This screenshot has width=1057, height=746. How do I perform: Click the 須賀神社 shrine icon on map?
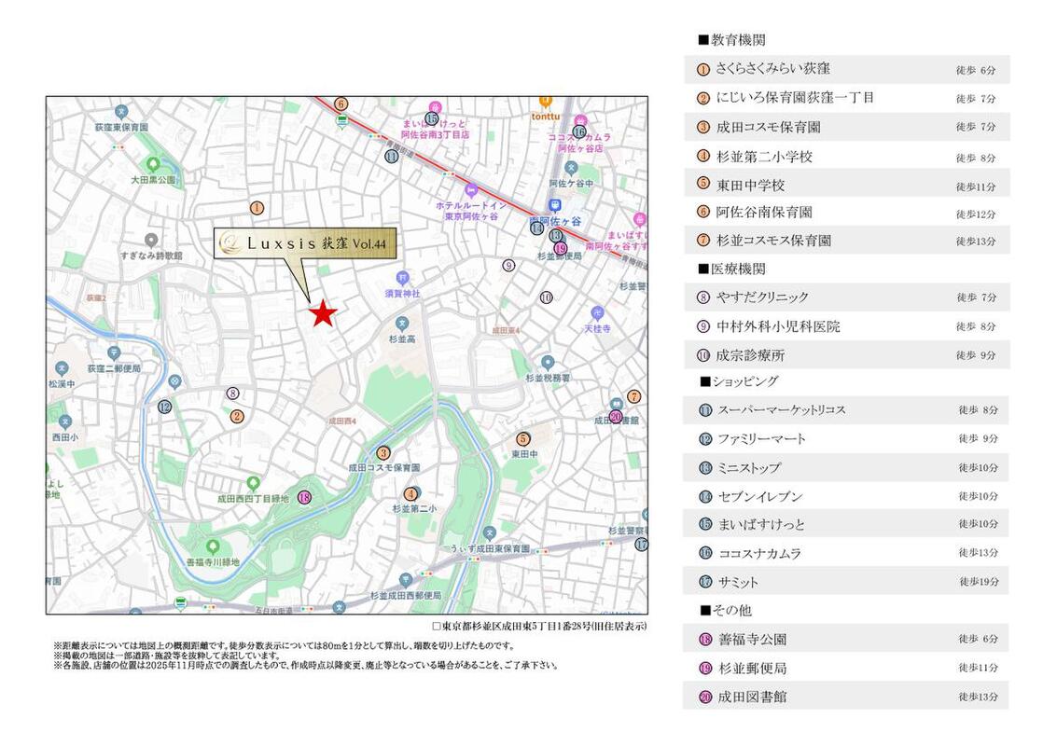(x=402, y=277)
